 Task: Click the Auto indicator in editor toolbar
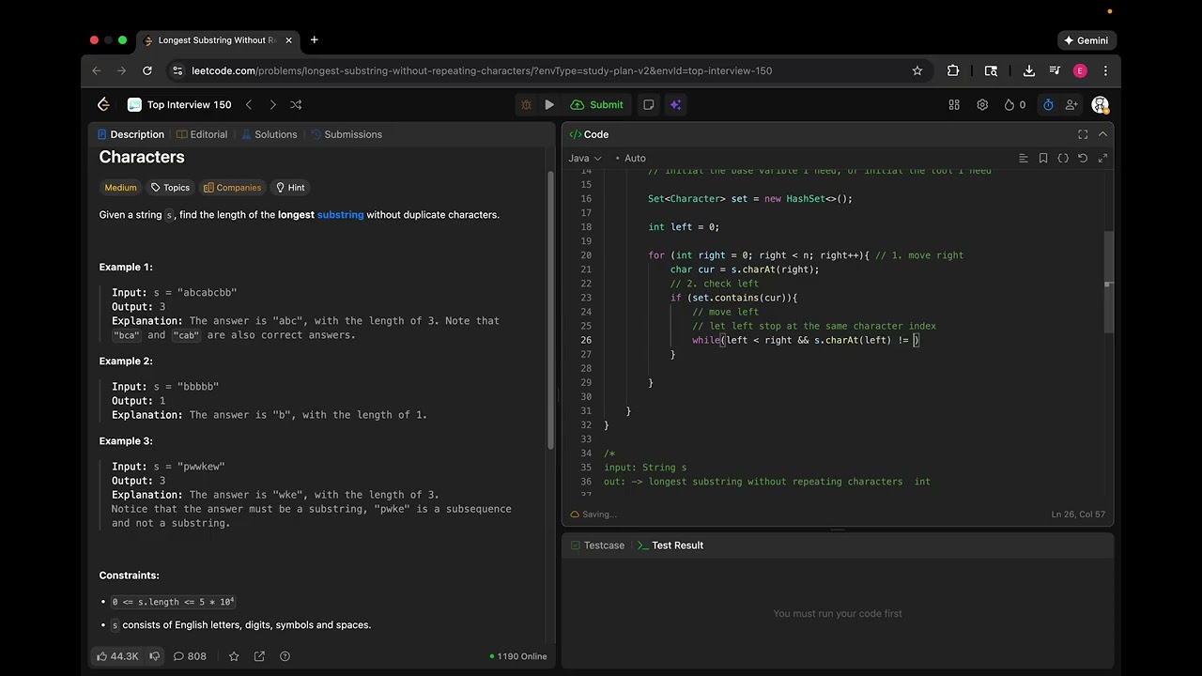pyautogui.click(x=630, y=158)
